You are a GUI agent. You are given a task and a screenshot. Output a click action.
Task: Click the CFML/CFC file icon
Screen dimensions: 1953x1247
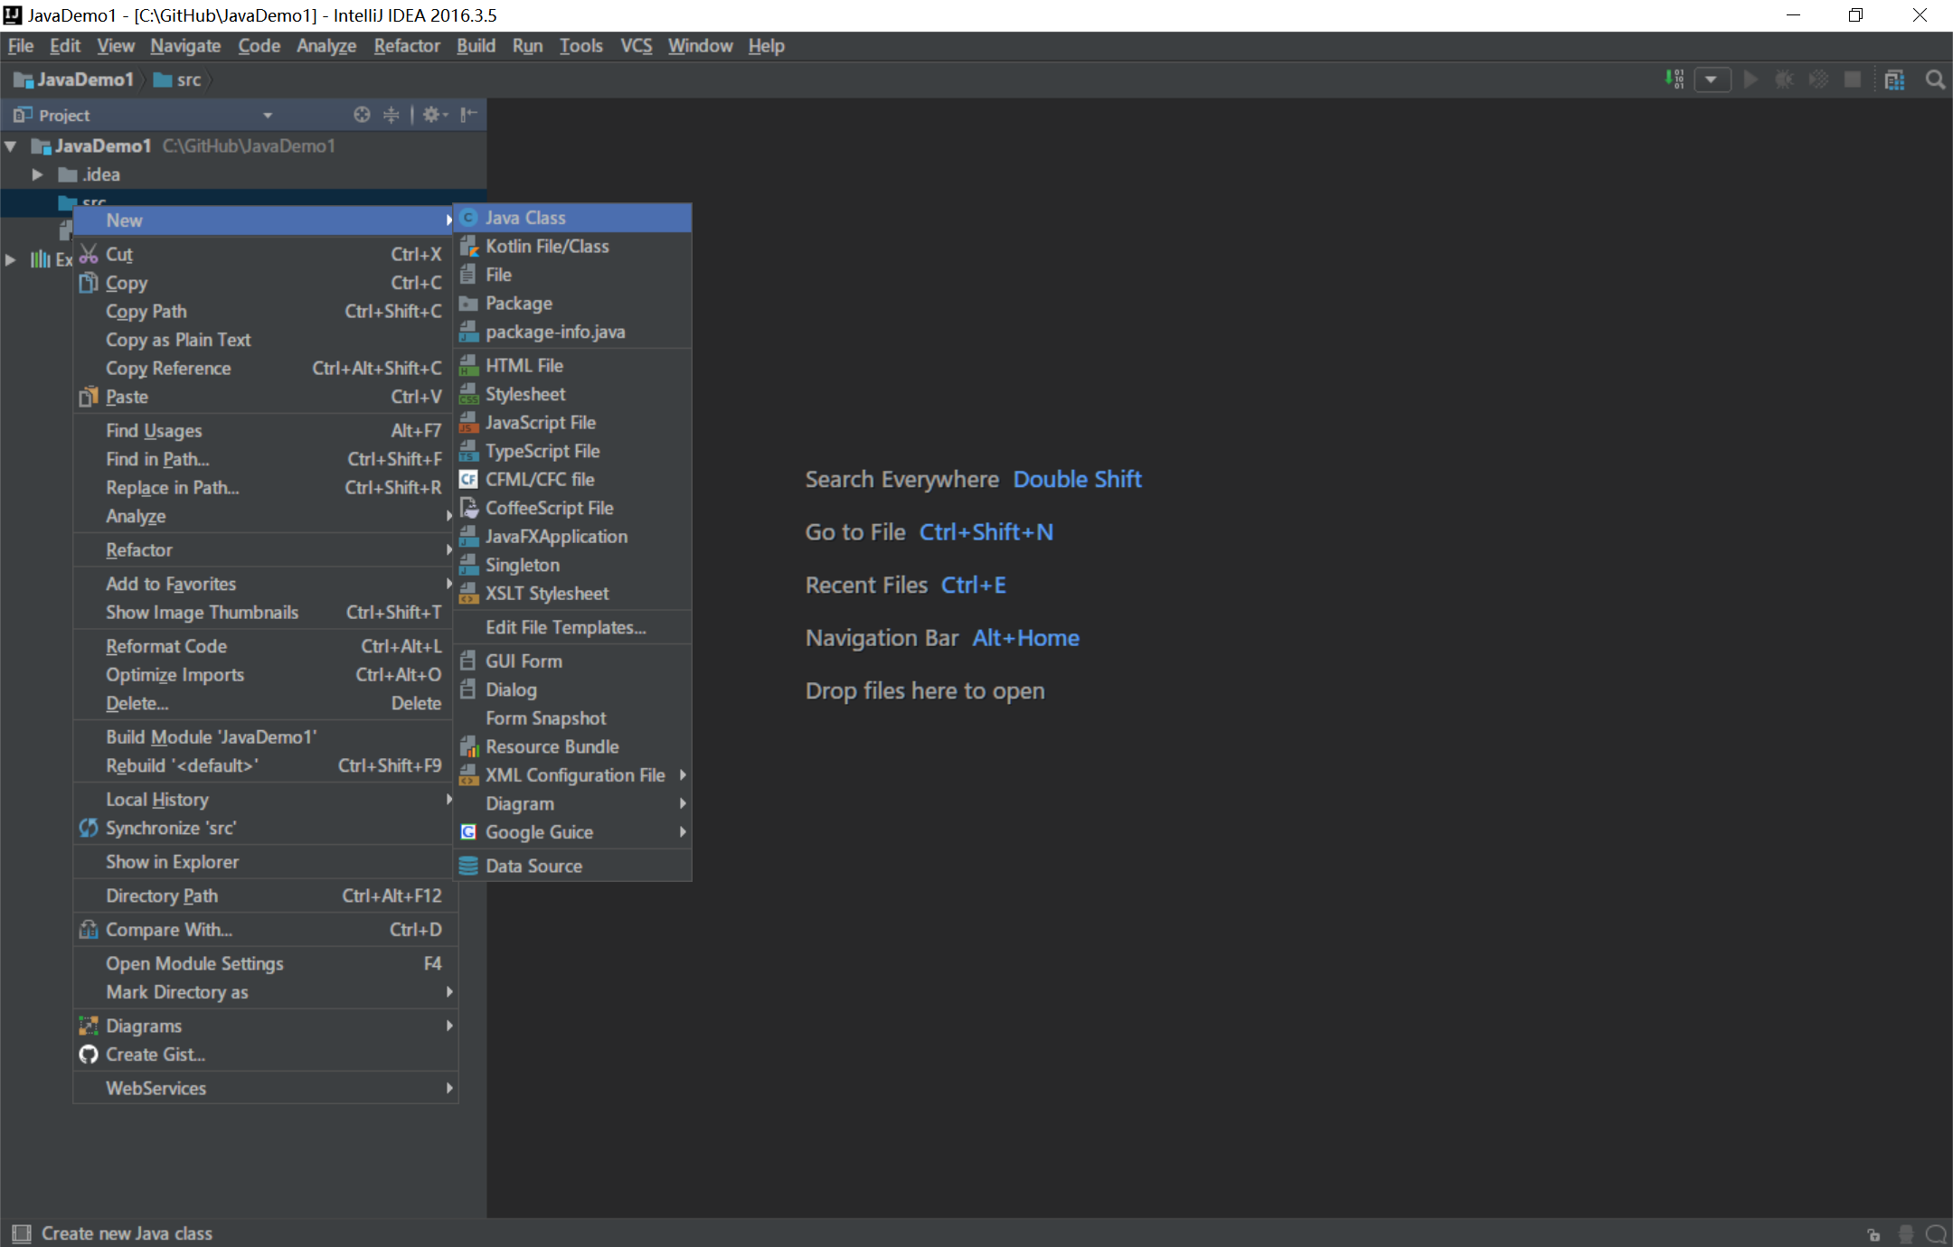point(468,479)
